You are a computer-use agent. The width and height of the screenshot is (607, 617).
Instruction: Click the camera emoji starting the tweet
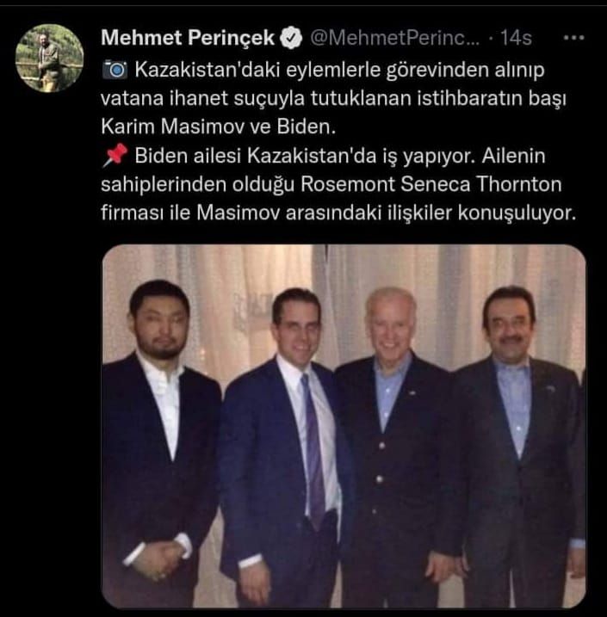(115, 70)
